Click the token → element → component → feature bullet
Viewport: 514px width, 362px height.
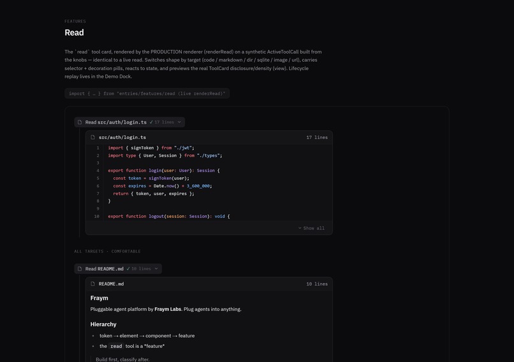147,336
